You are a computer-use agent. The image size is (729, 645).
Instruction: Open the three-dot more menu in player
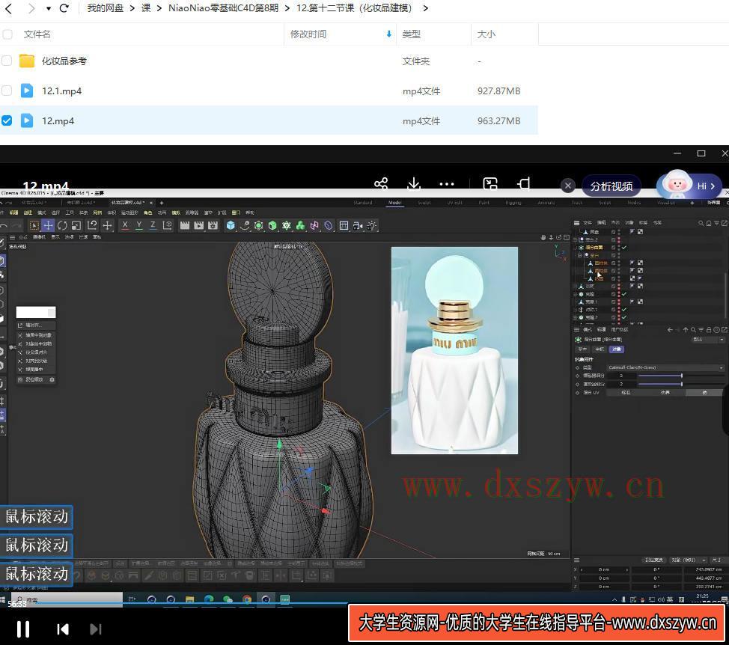click(x=447, y=185)
